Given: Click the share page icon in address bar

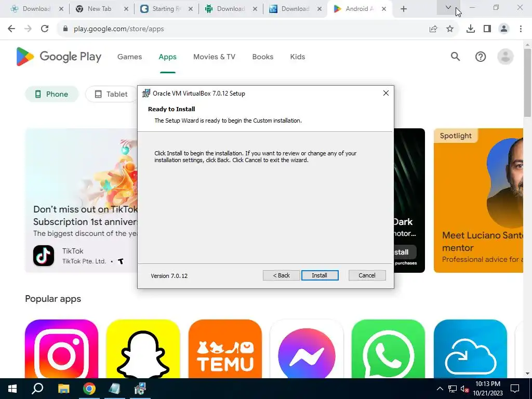Looking at the screenshot, I should (x=433, y=29).
